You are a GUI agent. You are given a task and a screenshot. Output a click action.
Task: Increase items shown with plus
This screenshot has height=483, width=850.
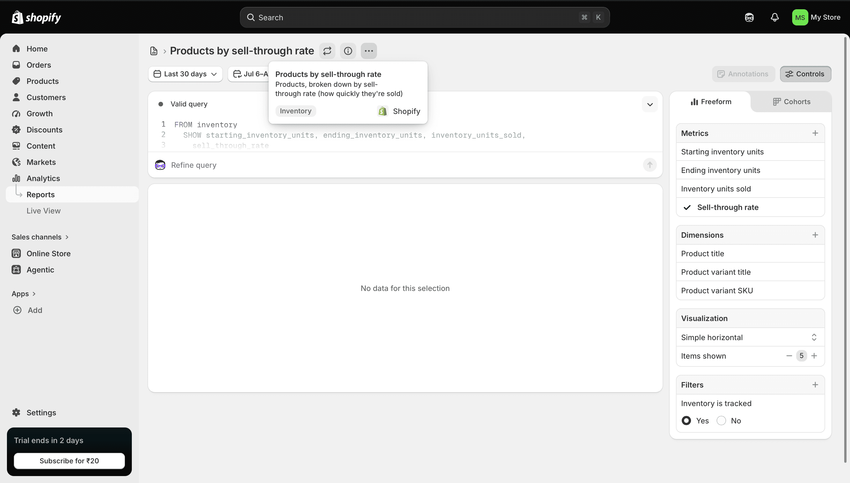[814, 356]
